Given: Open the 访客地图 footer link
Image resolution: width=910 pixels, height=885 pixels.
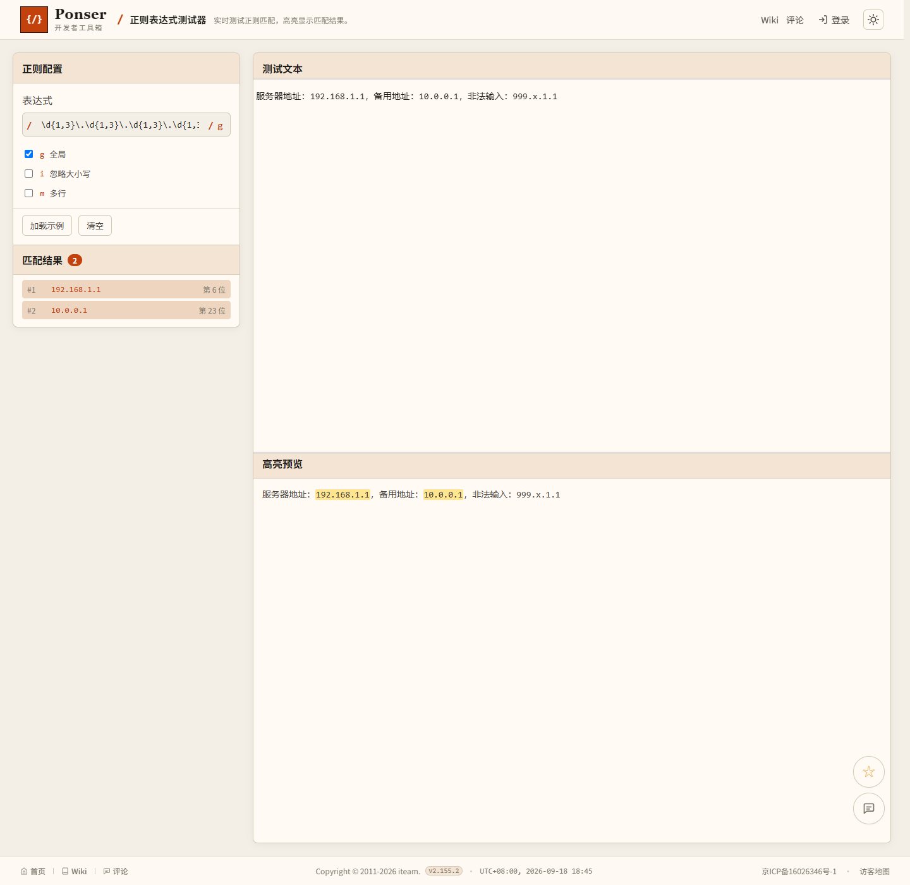Looking at the screenshot, I should click(x=875, y=871).
